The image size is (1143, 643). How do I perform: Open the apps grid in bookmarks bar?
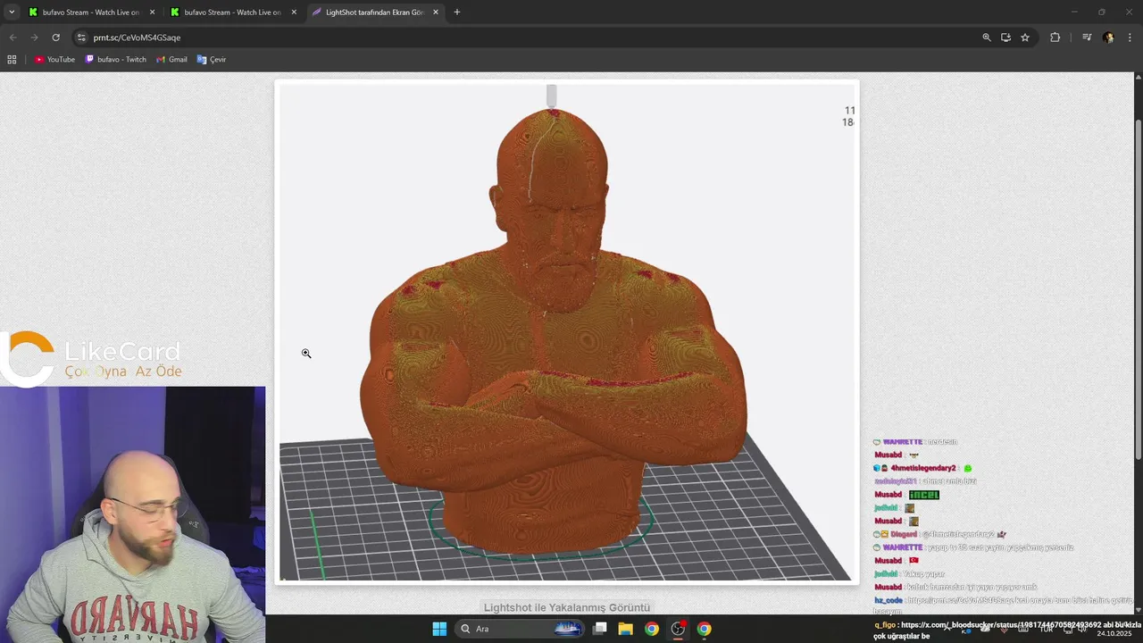coord(12,60)
